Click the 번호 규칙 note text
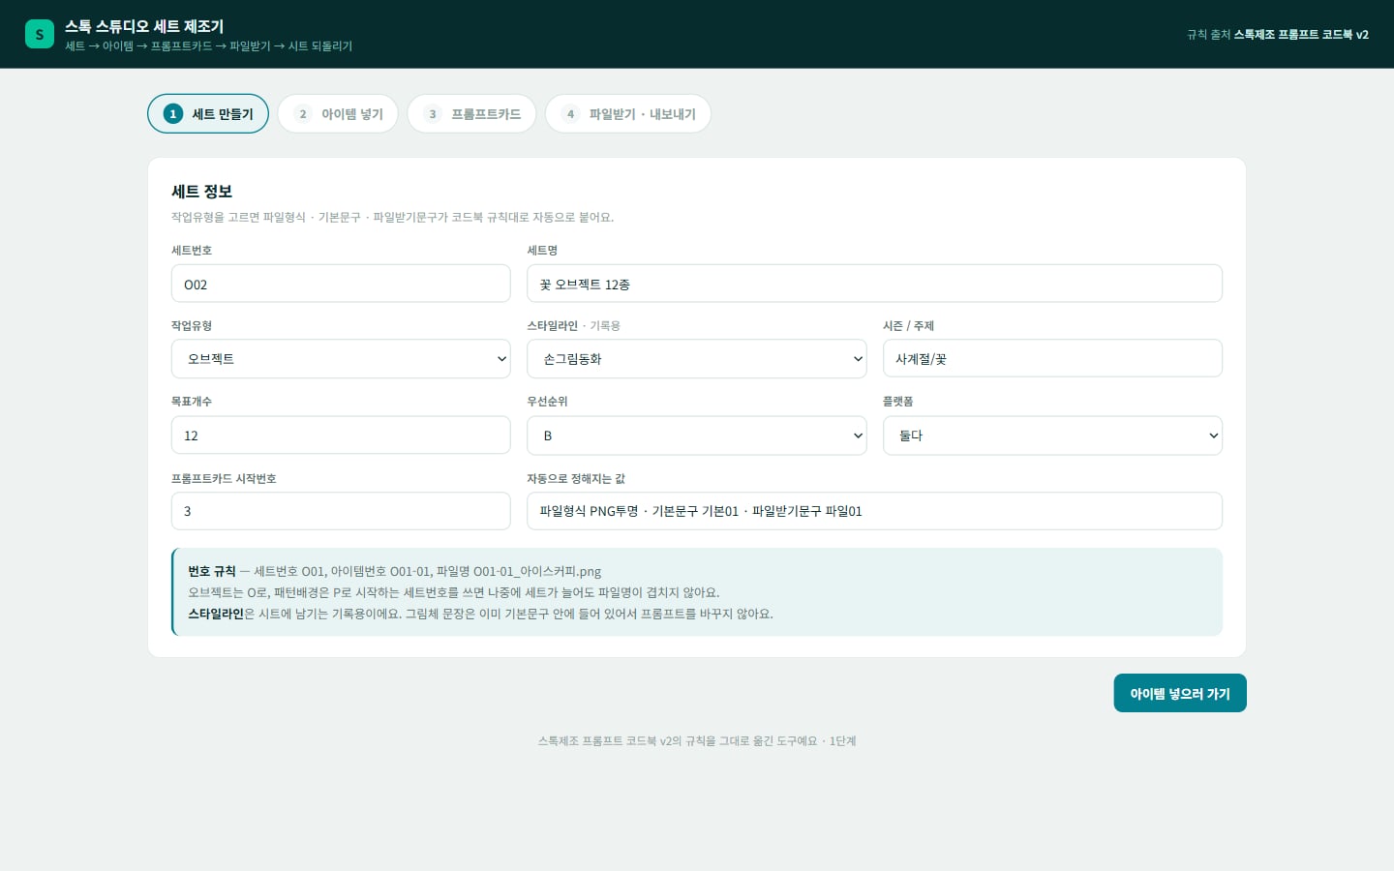 (x=212, y=571)
